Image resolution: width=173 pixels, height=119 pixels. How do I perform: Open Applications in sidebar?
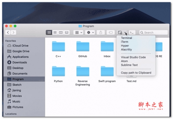point(24,57)
